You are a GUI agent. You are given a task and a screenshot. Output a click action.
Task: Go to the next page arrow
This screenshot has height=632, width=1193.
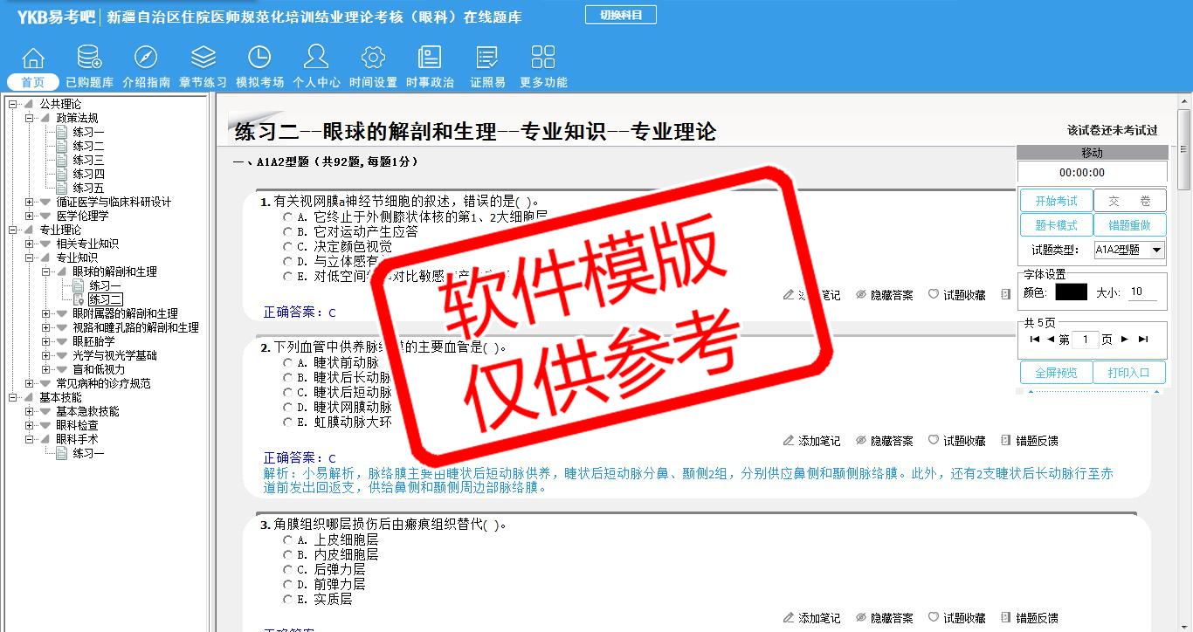(x=1125, y=340)
